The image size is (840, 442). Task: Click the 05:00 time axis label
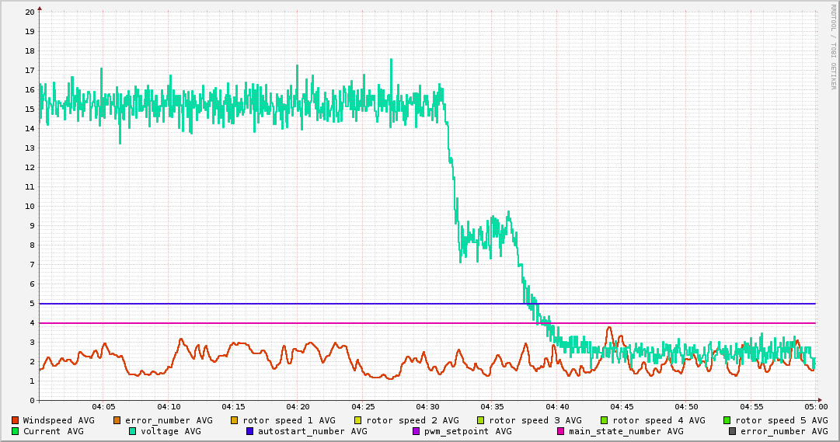pyautogui.click(x=816, y=406)
